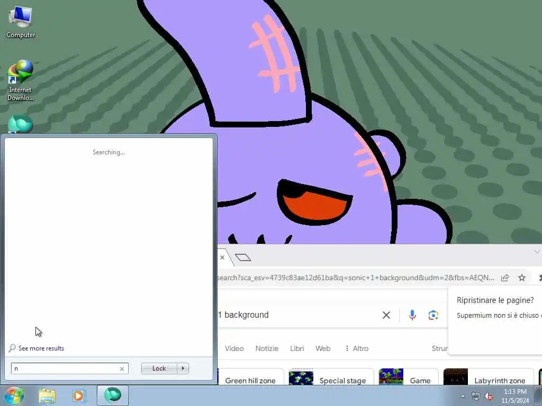Click Show desktop button at taskbar end

click(538, 395)
